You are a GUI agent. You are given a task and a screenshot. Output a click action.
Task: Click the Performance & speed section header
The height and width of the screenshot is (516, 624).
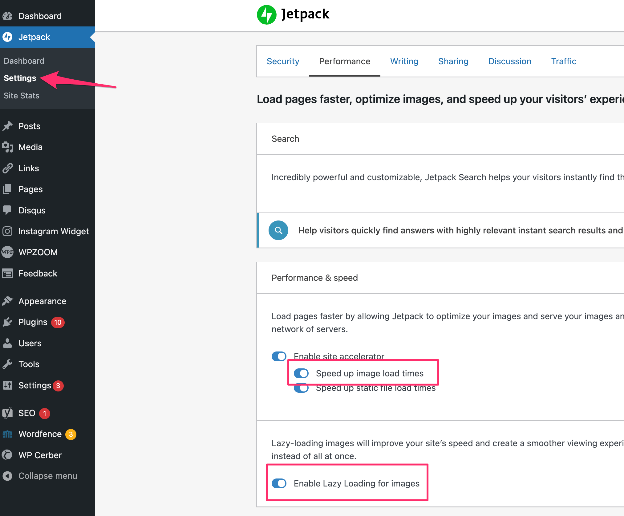pyautogui.click(x=315, y=278)
